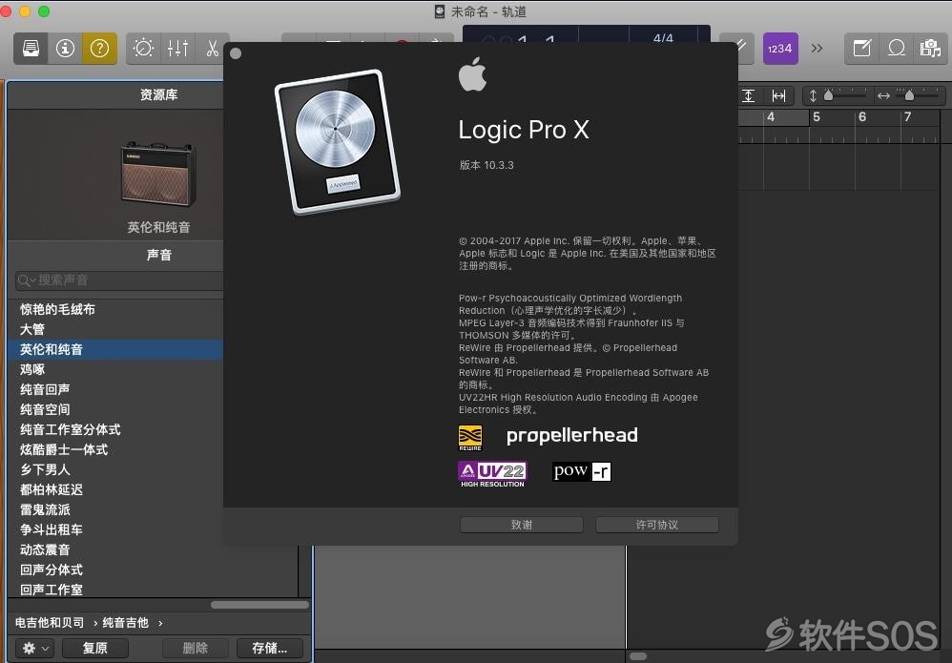Open the gear action menu
952x663 pixels.
[35, 648]
